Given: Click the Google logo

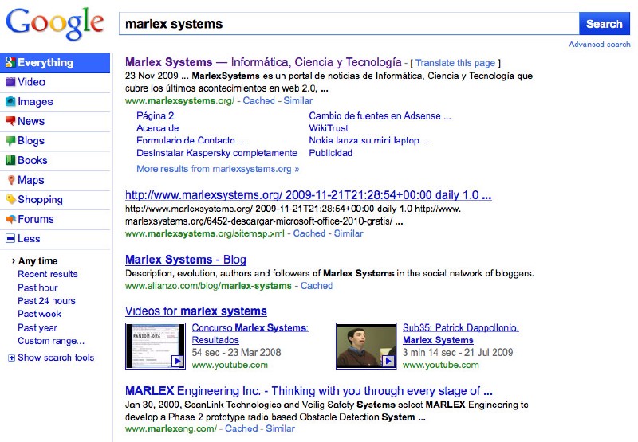Looking at the screenshot, I should coord(55,24).
